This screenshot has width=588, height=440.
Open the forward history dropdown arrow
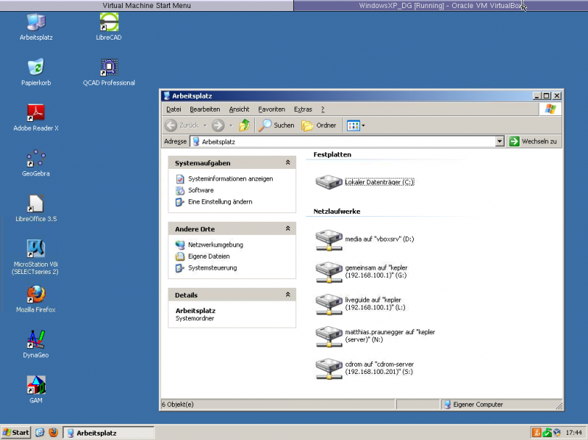(x=231, y=125)
